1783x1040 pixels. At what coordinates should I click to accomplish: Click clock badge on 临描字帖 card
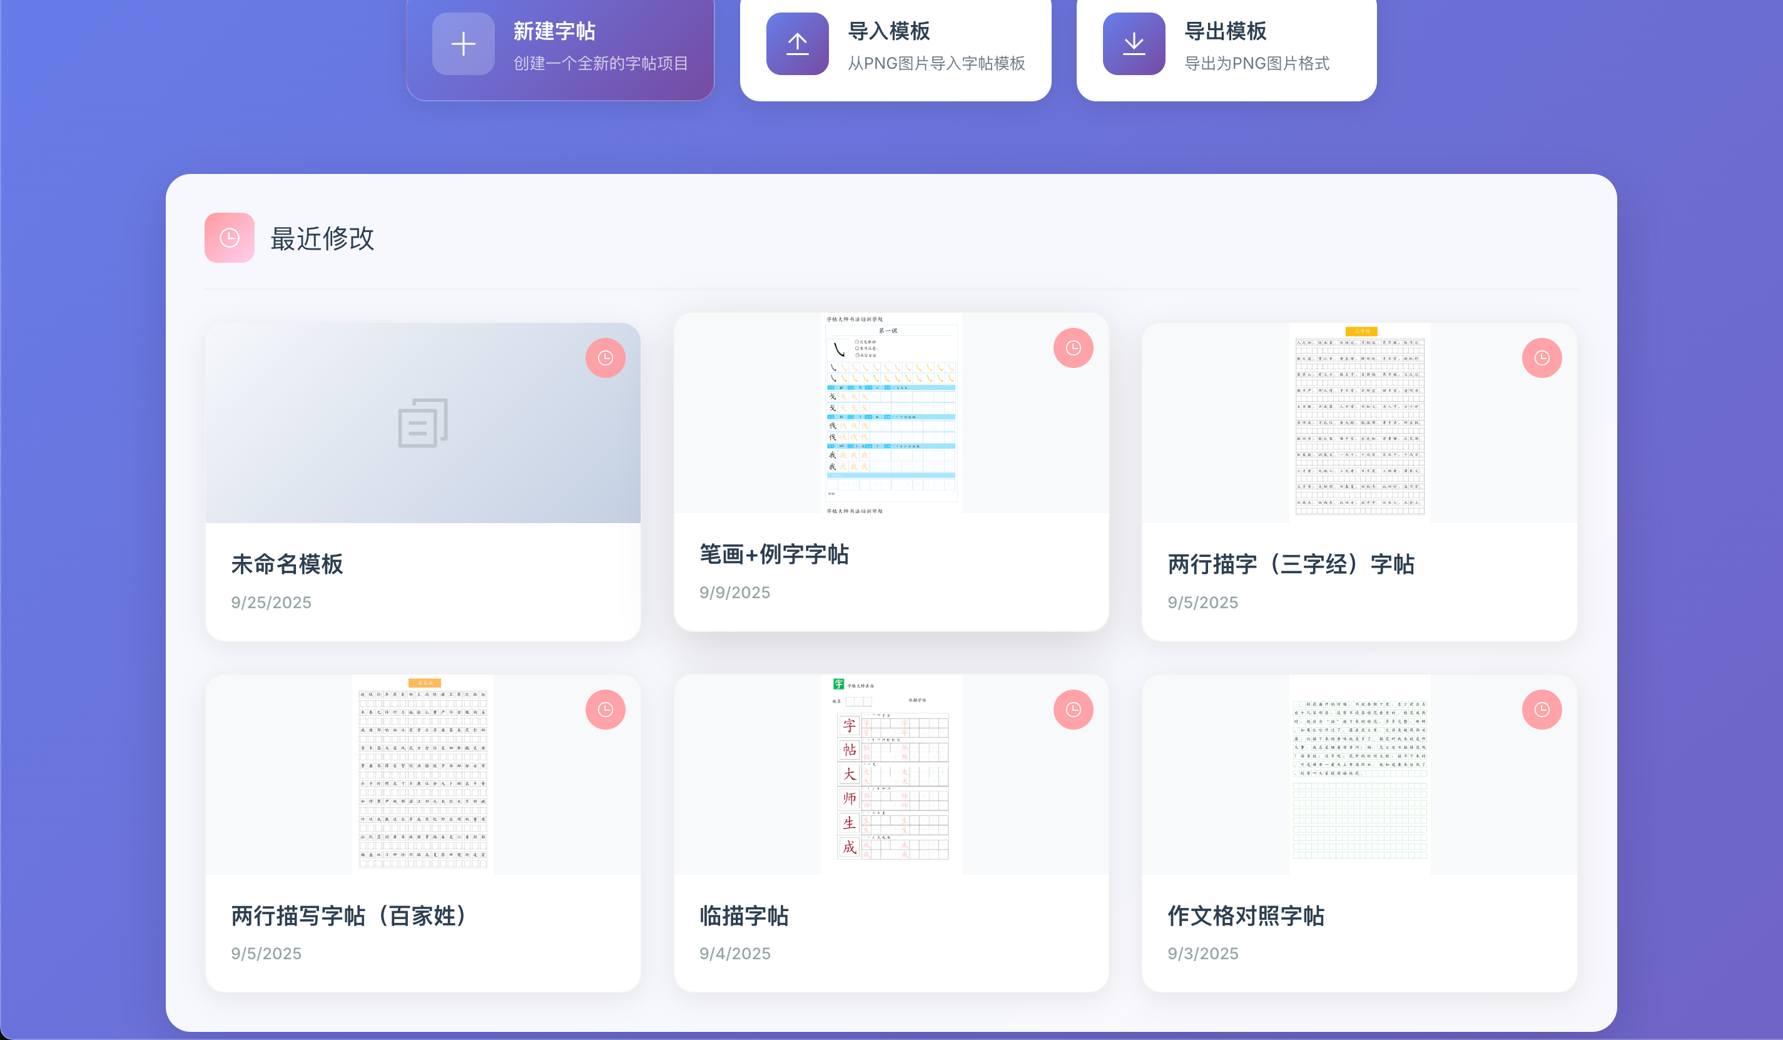coord(1073,710)
